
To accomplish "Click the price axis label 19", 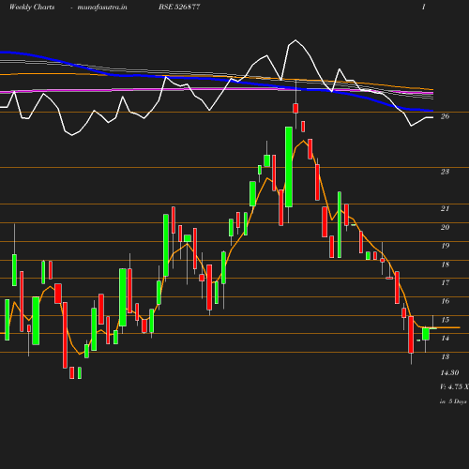I will coord(445,246).
